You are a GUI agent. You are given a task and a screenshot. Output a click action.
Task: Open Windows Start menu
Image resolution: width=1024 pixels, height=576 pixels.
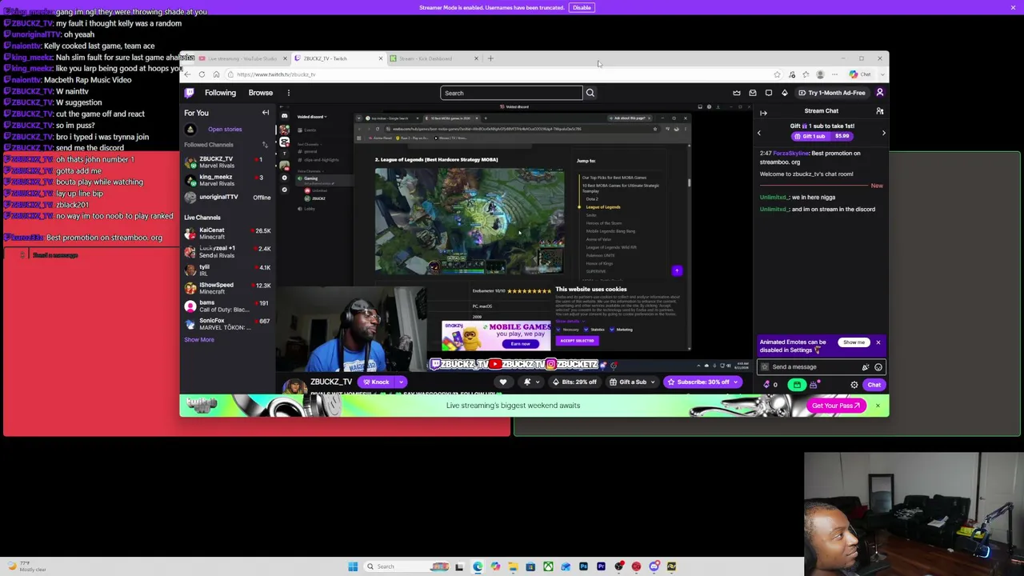353,566
